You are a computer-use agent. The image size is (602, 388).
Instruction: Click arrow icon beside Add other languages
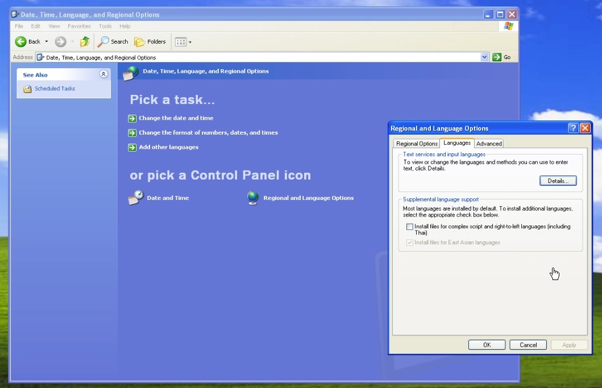coord(132,147)
